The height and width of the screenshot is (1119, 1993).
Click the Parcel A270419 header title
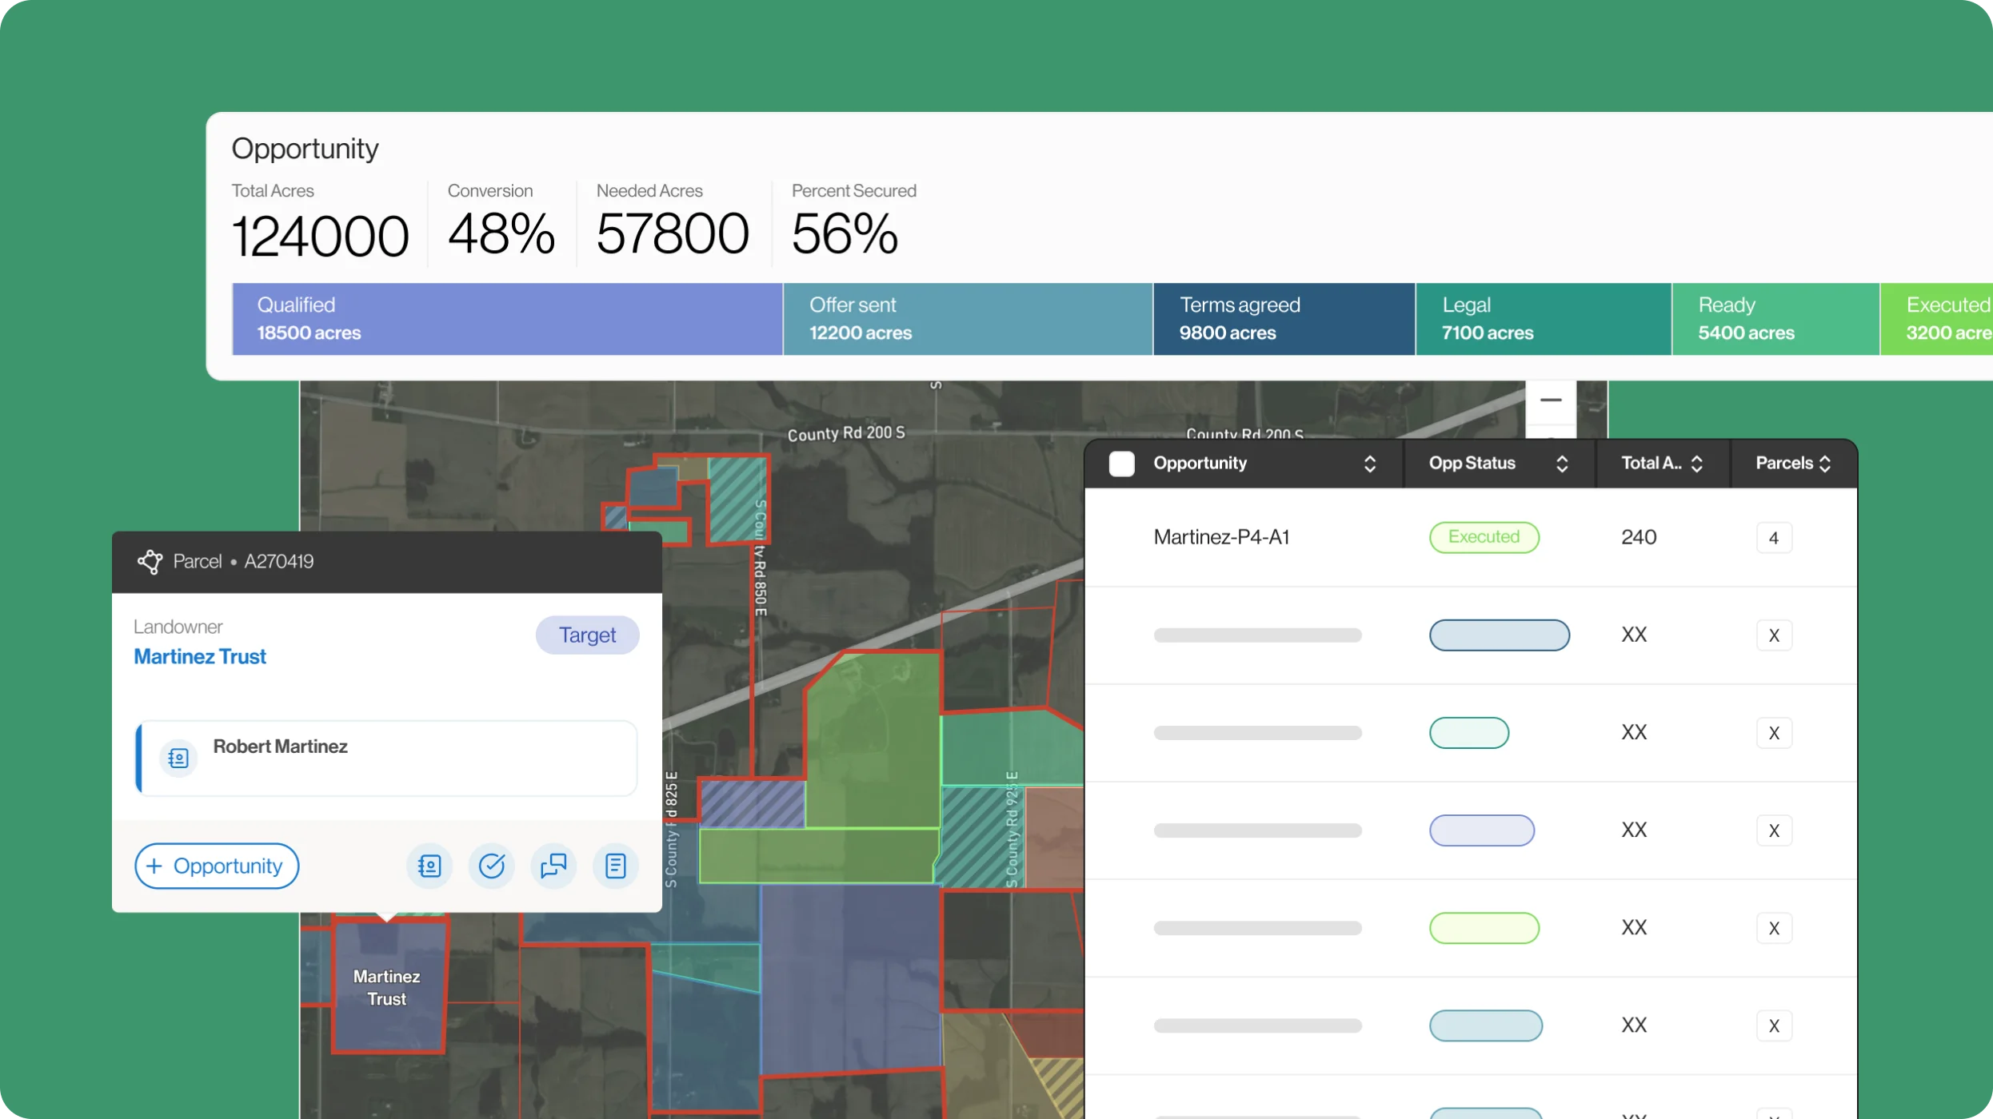pyautogui.click(x=243, y=562)
